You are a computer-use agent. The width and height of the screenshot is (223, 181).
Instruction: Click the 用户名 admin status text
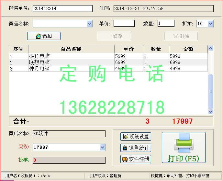point(28,176)
